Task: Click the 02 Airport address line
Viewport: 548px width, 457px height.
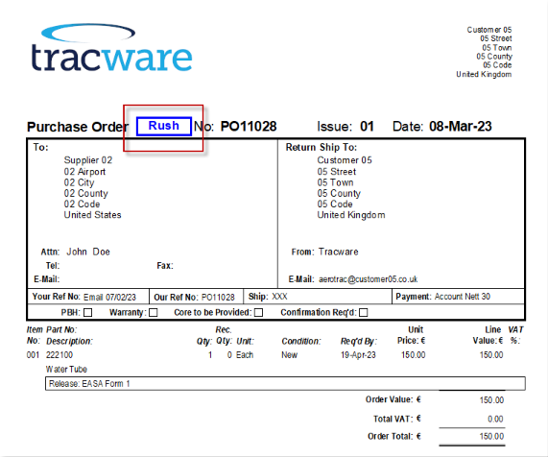Action: tap(84, 172)
